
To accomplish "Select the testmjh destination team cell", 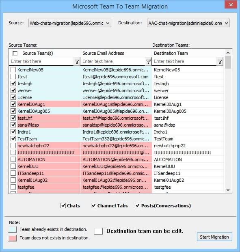I will (188, 84).
